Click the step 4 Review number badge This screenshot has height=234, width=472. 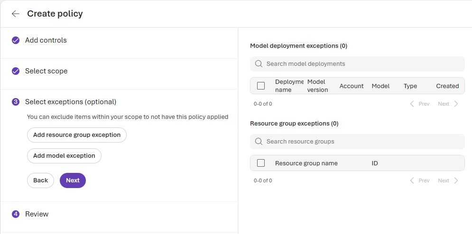(16, 214)
